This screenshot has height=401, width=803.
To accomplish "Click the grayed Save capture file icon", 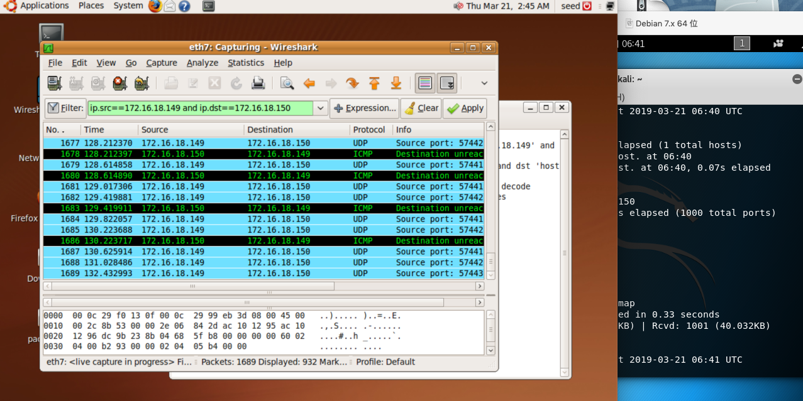I will click(192, 83).
